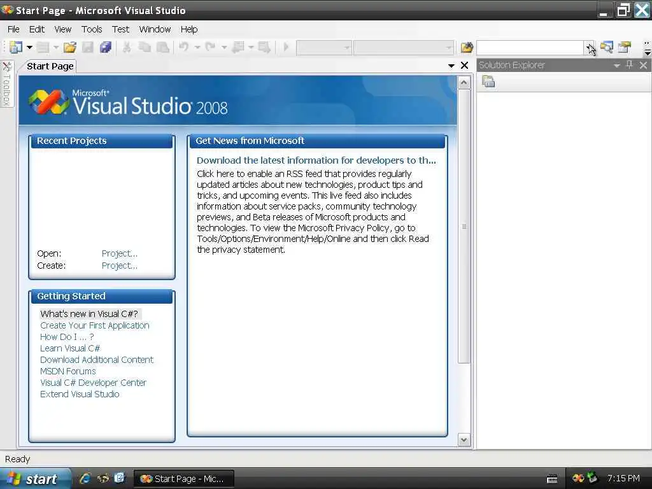Click the Start Page scroll down arrow
This screenshot has height=489, width=652.
464,439
